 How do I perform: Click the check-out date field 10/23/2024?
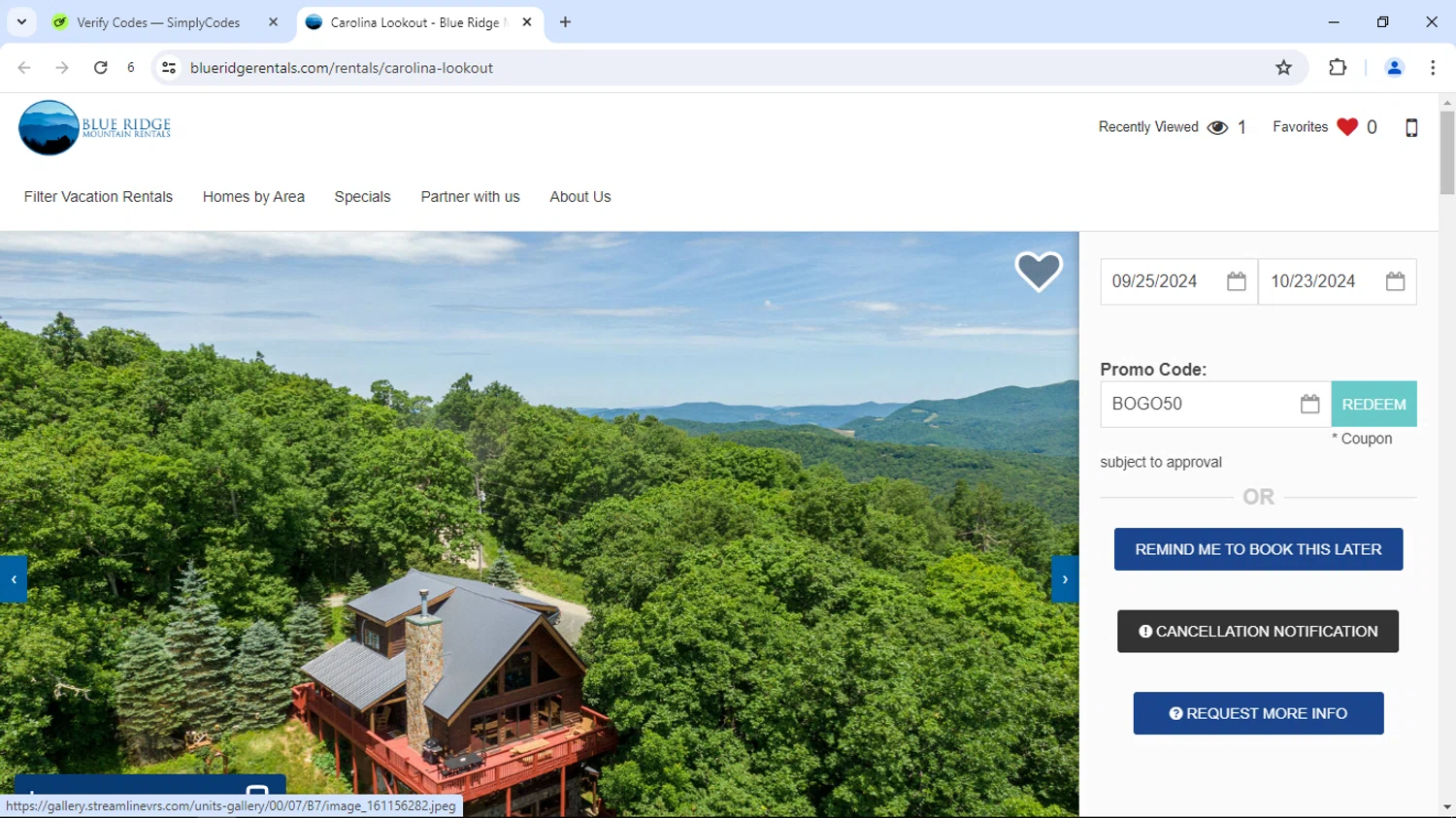(1338, 281)
